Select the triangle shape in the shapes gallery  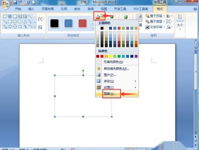(25, 21)
